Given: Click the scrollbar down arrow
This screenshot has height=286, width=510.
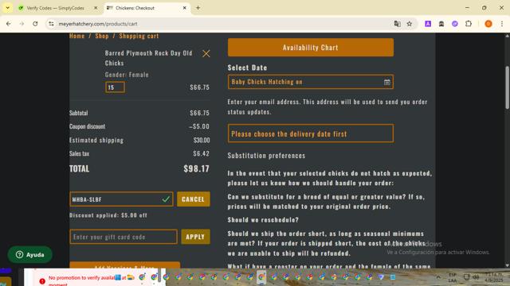Looking at the screenshot, I should (x=507, y=265).
